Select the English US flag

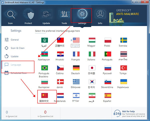point(76,40)
